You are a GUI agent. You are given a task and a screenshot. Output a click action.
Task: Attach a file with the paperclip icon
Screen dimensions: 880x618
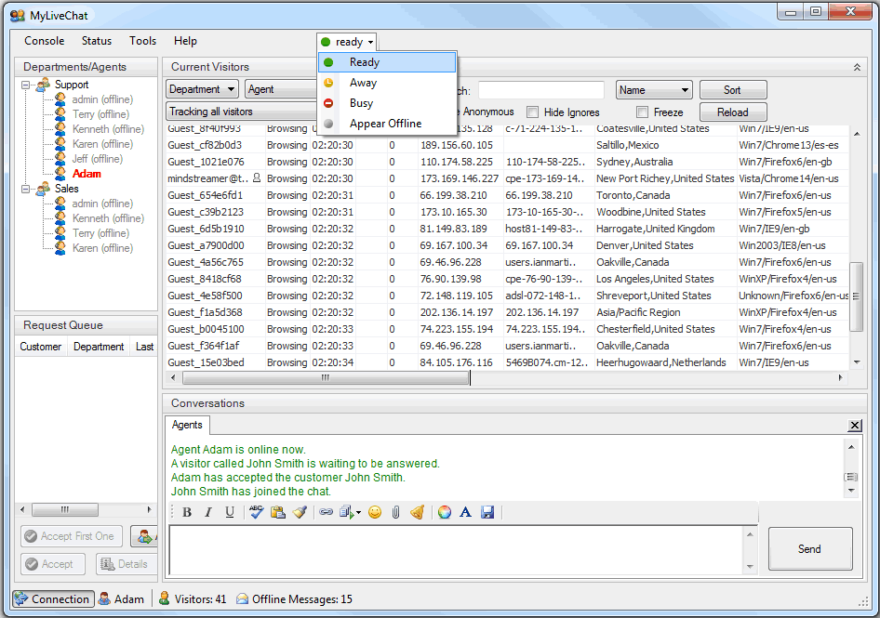395,512
